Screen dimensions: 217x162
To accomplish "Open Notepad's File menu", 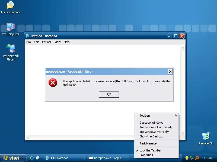I will 28,42.
